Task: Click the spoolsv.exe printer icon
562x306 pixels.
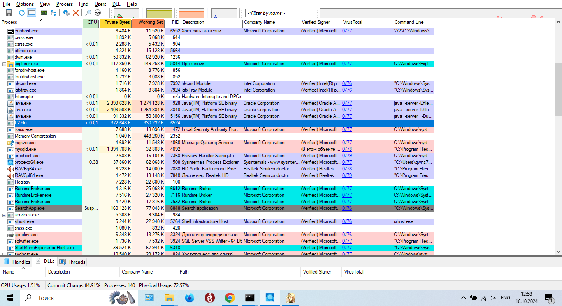Action: [11, 235]
